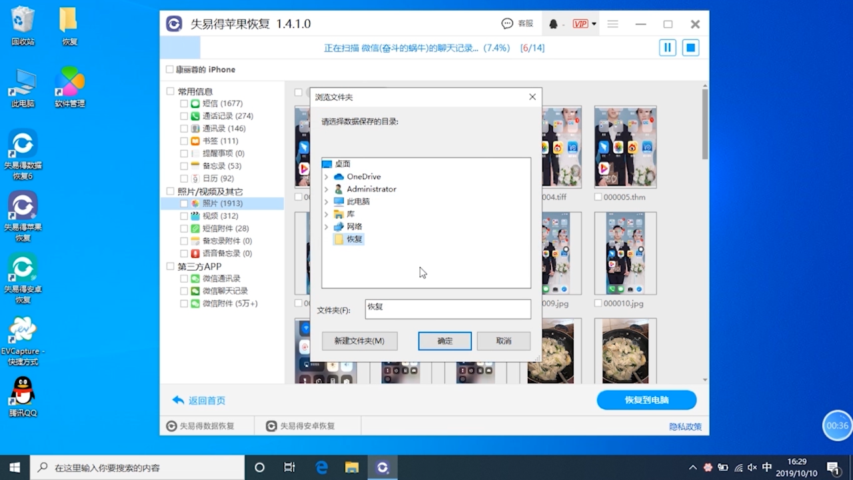Click 确定 in the folder dialog

444,341
